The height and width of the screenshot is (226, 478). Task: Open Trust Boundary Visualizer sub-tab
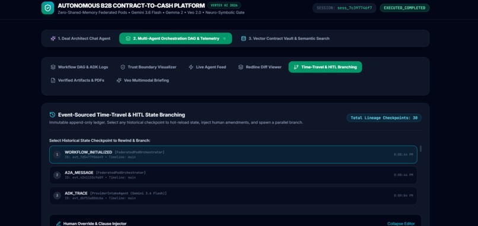point(148,67)
